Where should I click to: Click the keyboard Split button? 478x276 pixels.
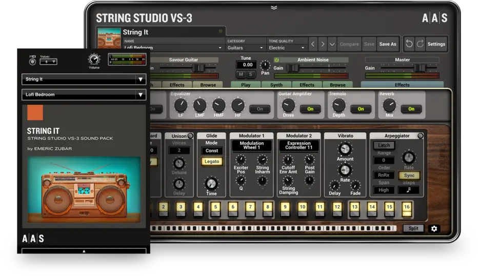click(413, 228)
